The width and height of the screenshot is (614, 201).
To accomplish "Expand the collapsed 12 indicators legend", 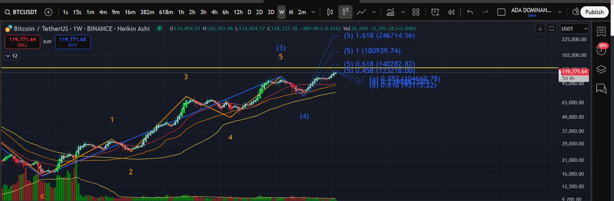I will pos(11,56).
